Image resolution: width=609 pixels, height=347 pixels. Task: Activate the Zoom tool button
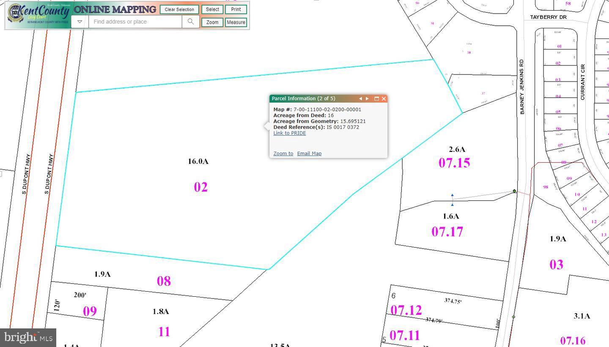point(212,22)
